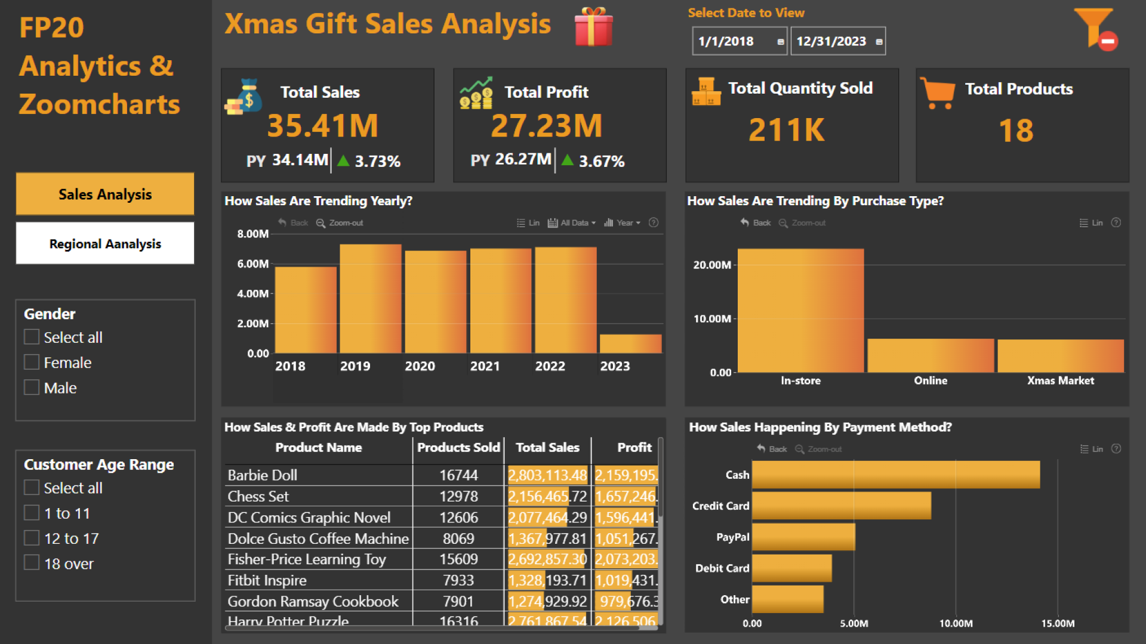Click the Total Sales money bag icon
1146x644 pixels.
click(244, 97)
